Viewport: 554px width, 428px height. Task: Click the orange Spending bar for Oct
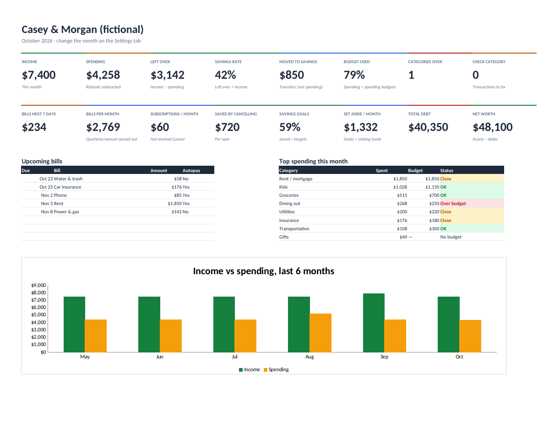470,336
